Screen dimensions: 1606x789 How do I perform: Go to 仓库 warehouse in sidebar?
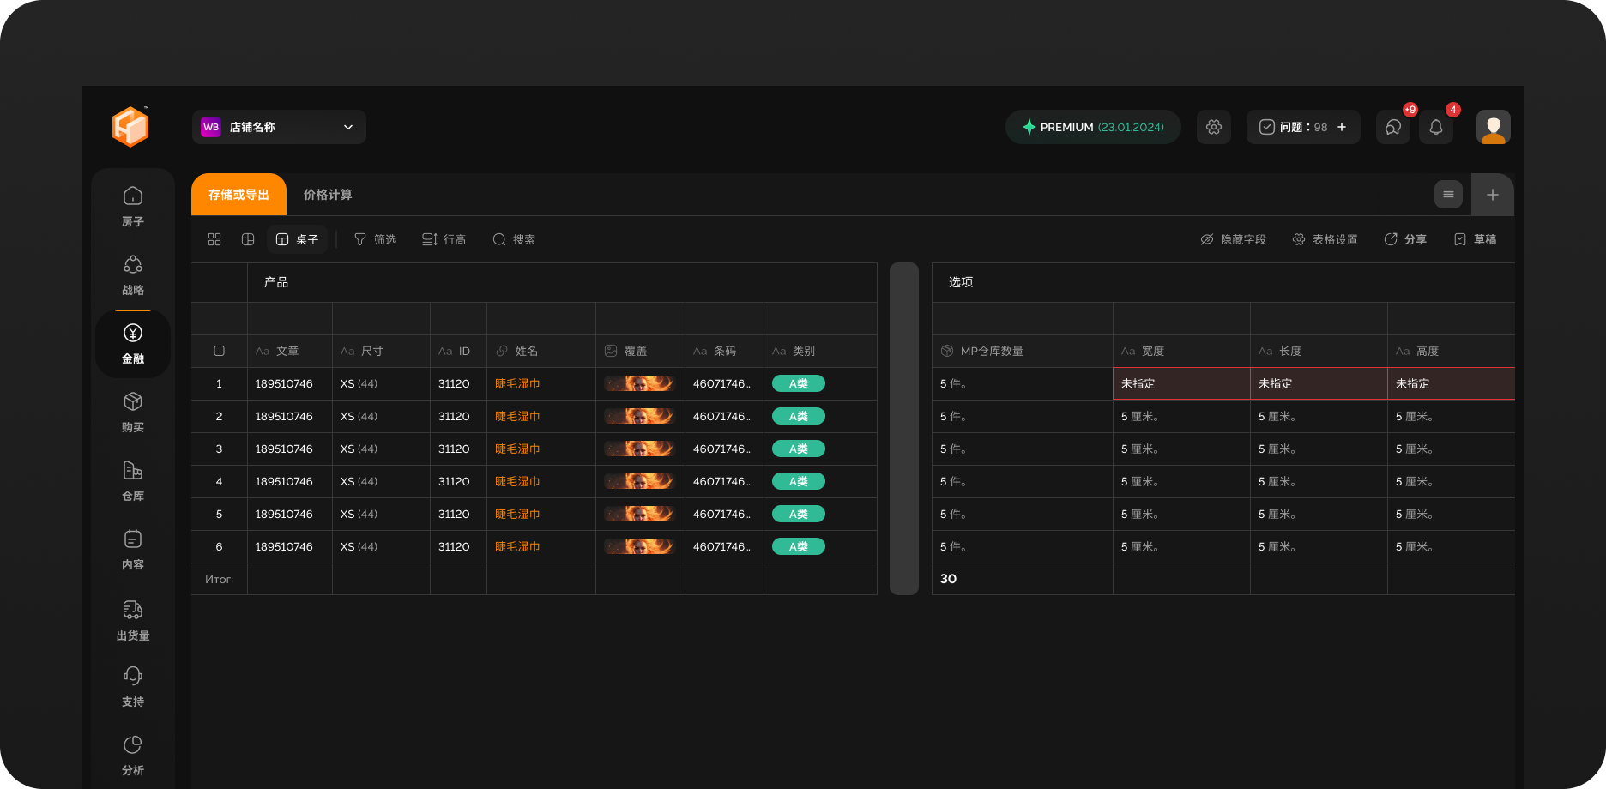pos(132,480)
